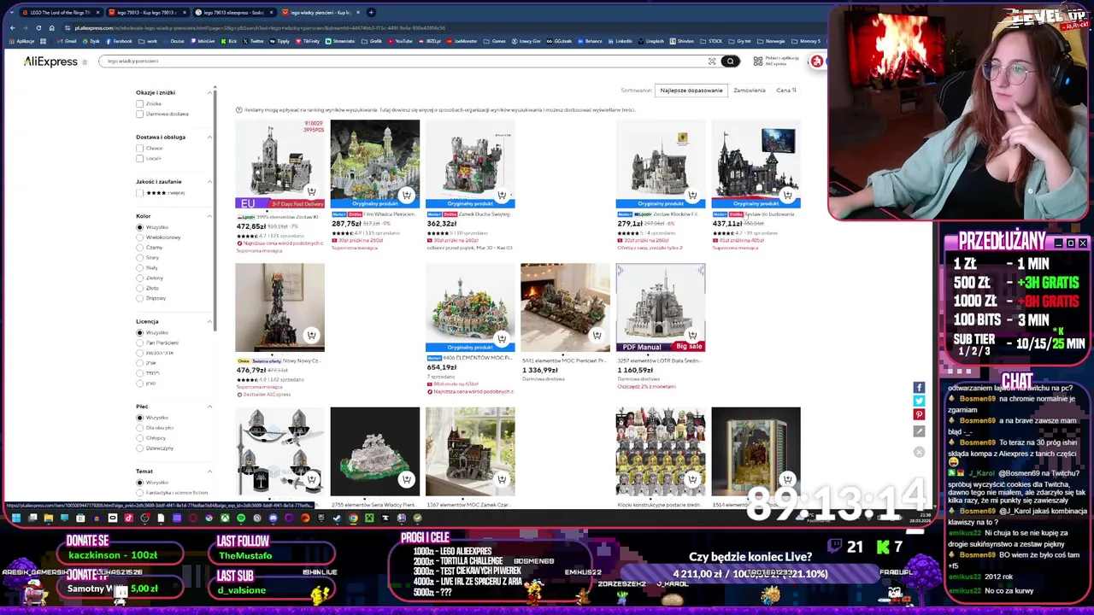
Task: Tick the Zniżka checkbox
Action: [139, 103]
